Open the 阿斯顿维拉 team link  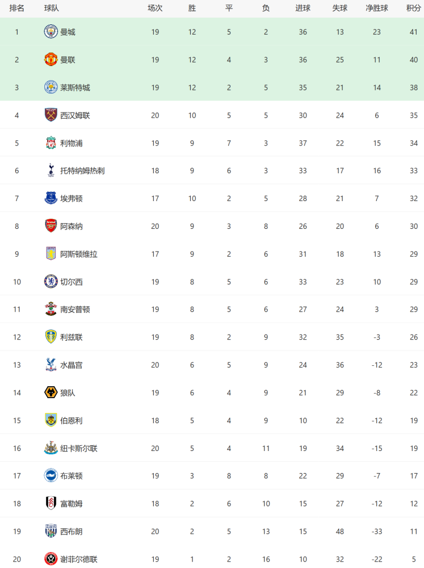[x=78, y=254]
